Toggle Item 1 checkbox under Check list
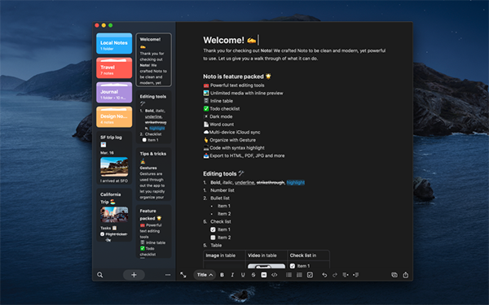The width and height of the screenshot is (489, 305). [213, 229]
